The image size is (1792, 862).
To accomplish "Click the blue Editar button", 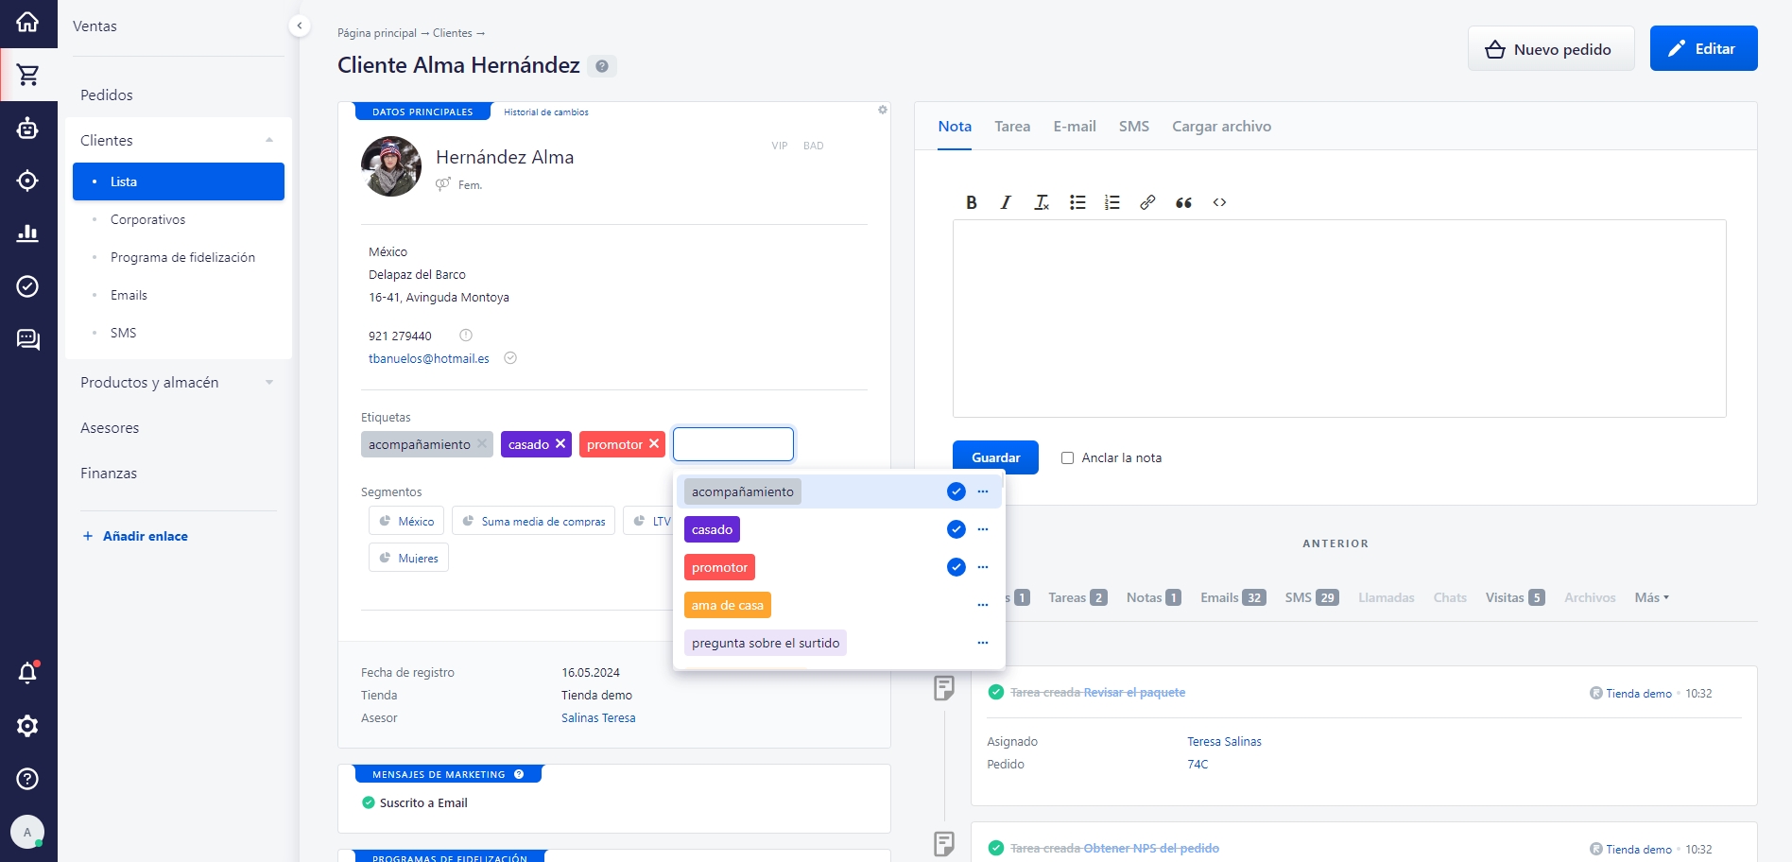I will tap(1703, 48).
